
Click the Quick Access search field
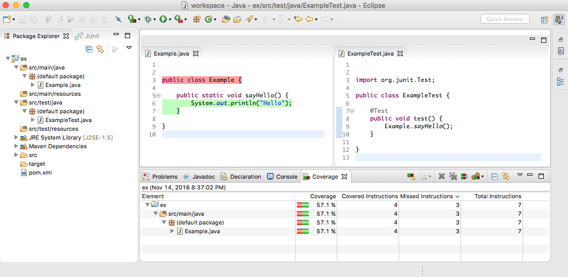tap(504, 19)
